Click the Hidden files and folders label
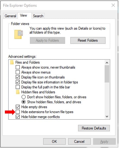The width and height of the screenshot is (119, 148). (x=38, y=92)
